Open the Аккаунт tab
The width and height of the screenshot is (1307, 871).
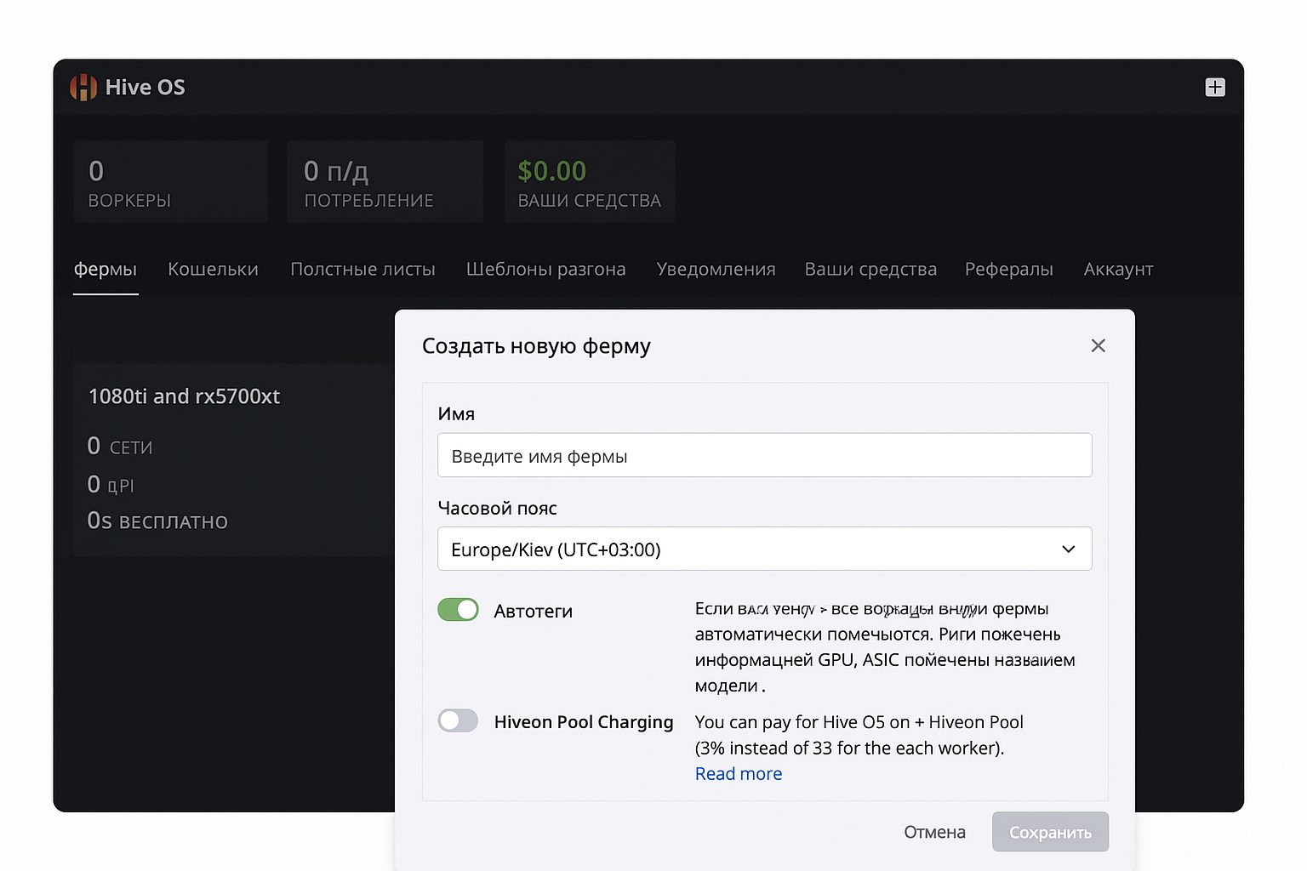click(1118, 269)
